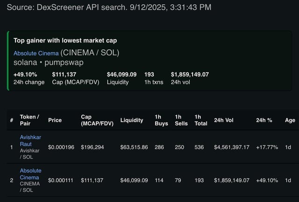This screenshot has width=299, height=202.
Task: Click Token / Pair column header
Action: 29,120
